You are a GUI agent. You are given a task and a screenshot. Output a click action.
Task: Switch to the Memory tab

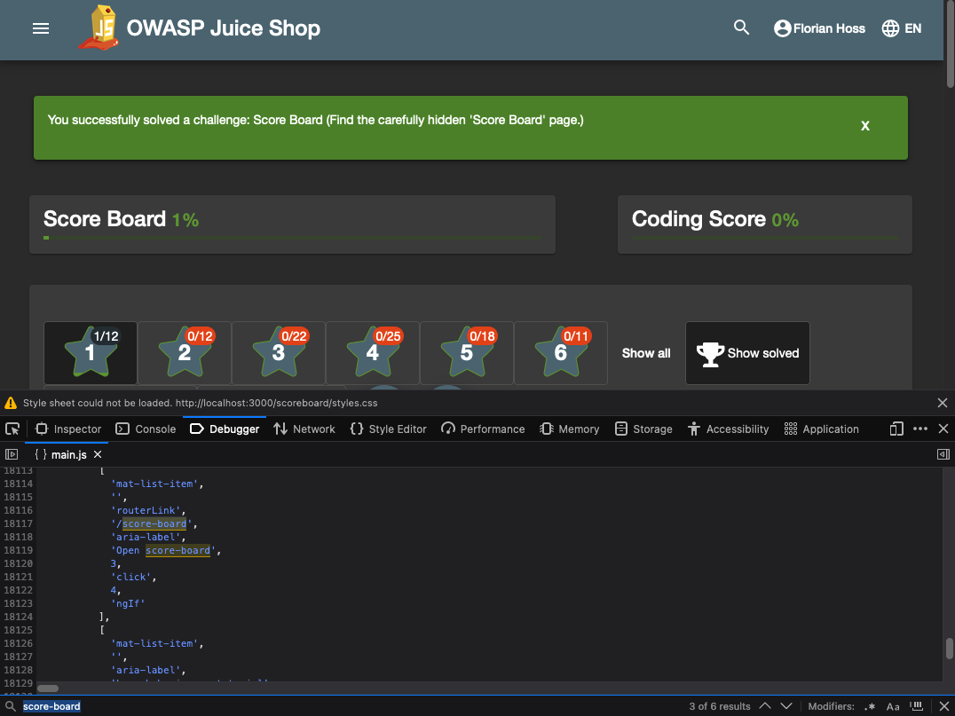pyautogui.click(x=570, y=429)
